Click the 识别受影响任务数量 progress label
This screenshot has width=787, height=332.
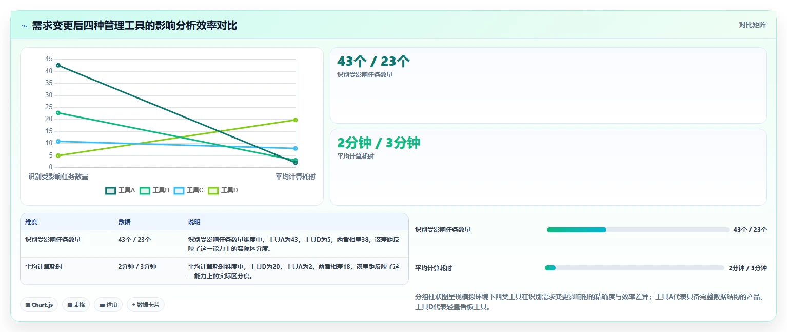point(443,230)
